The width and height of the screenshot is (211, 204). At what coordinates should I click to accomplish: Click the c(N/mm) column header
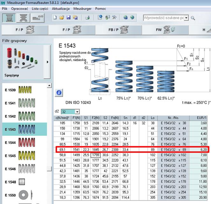(62, 118)
